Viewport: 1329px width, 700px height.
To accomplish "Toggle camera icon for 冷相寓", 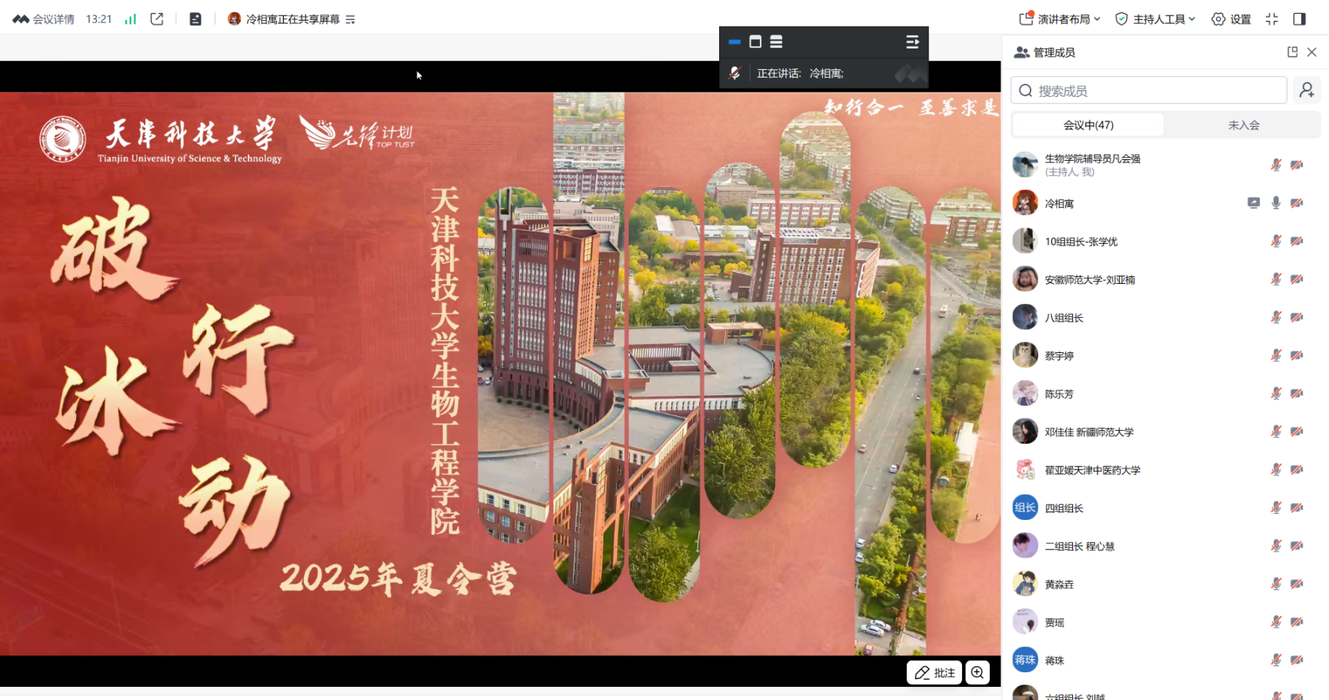I will click(1297, 203).
